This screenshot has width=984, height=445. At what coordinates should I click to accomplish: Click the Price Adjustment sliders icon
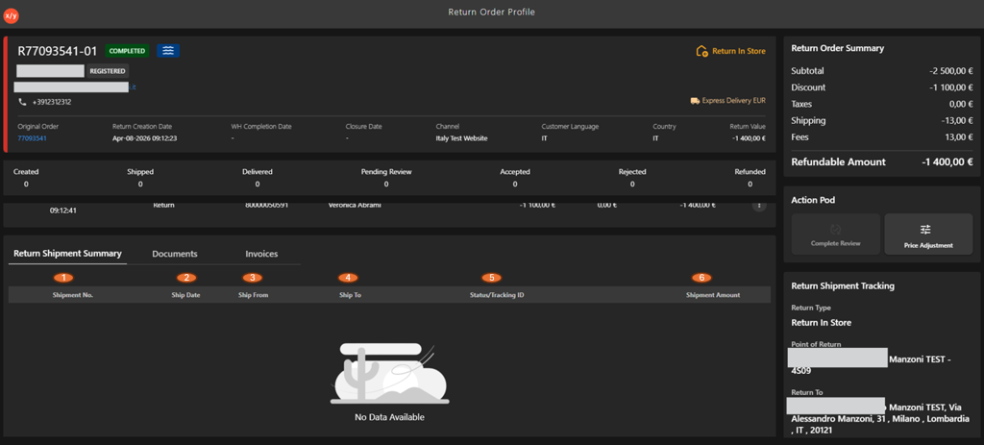(x=925, y=230)
